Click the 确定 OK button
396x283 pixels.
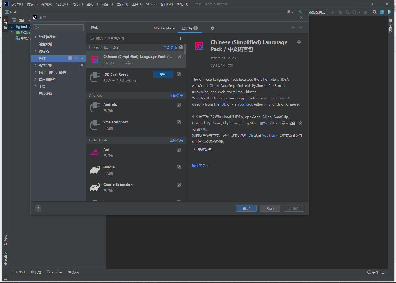point(246,208)
